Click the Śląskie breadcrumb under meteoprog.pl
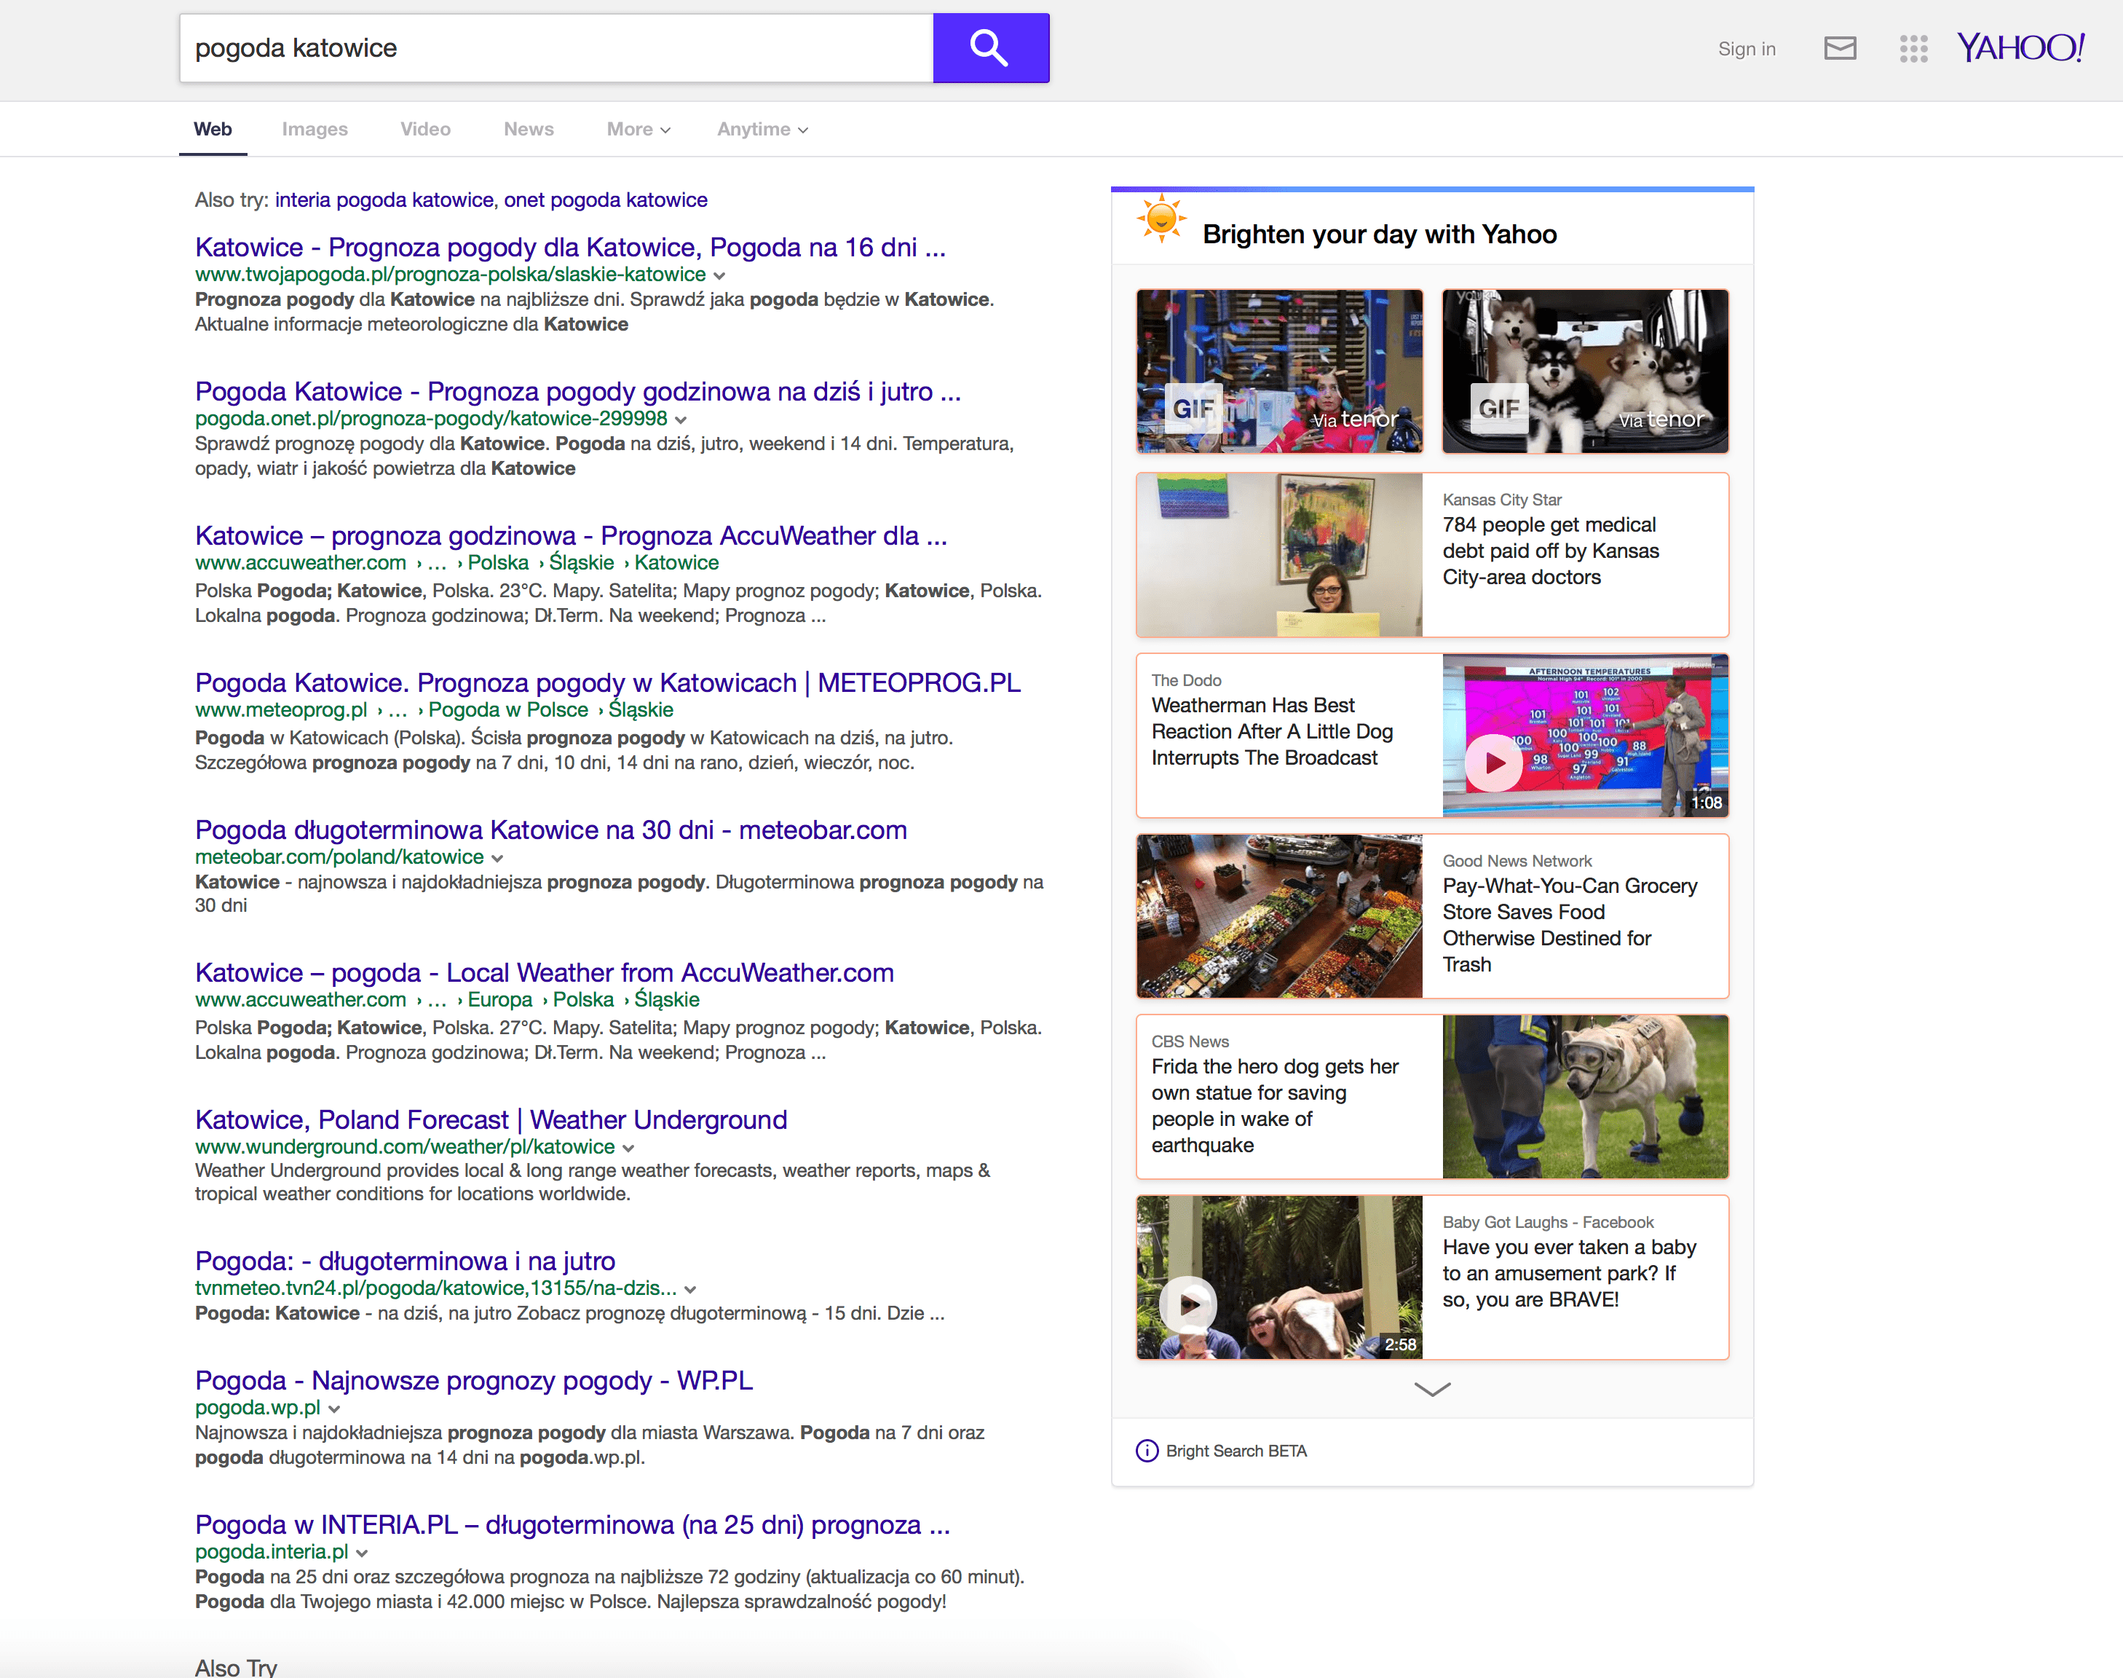Viewport: 2123px width, 1678px height. tap(640, 709)
